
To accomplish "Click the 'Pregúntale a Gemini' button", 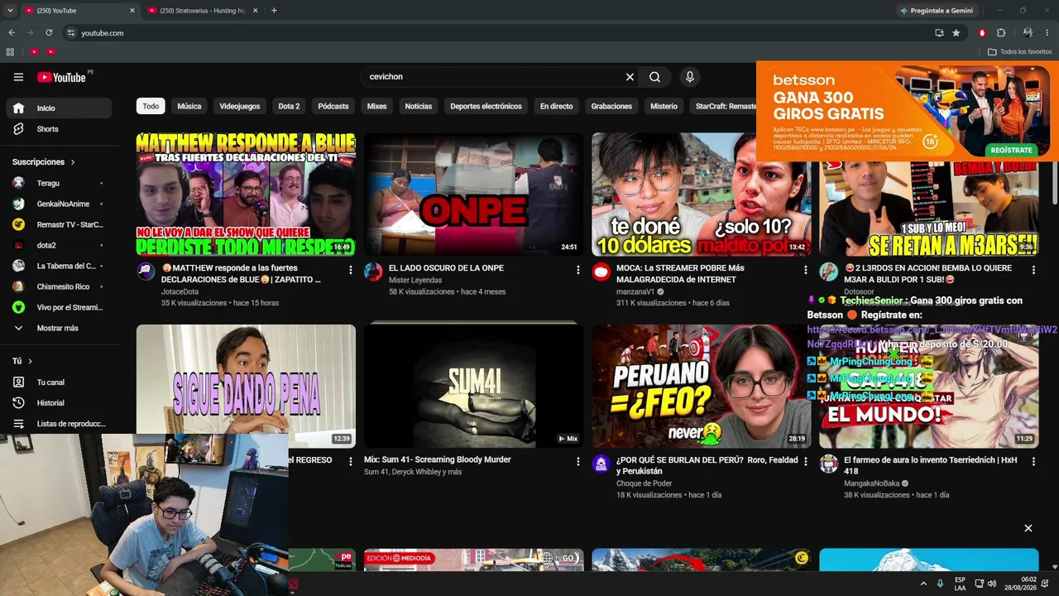I will point(937,11).
